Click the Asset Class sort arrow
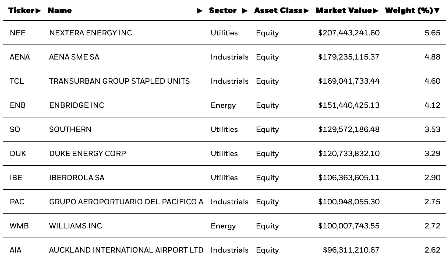Viewport: 446px width, 259px height. tap(306, 11)
